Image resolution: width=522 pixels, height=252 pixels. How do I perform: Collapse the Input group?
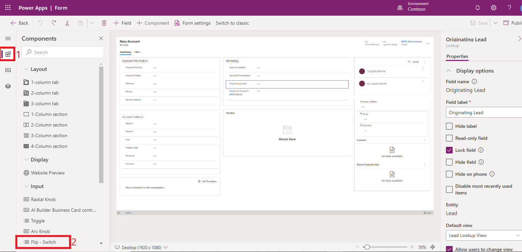[26, 186]
